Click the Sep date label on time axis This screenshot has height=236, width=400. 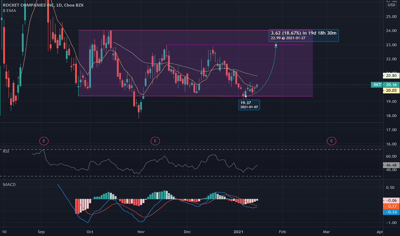[x=41, y=232]
